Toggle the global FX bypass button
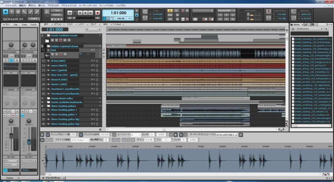334x182 pixels. point(170,19)
